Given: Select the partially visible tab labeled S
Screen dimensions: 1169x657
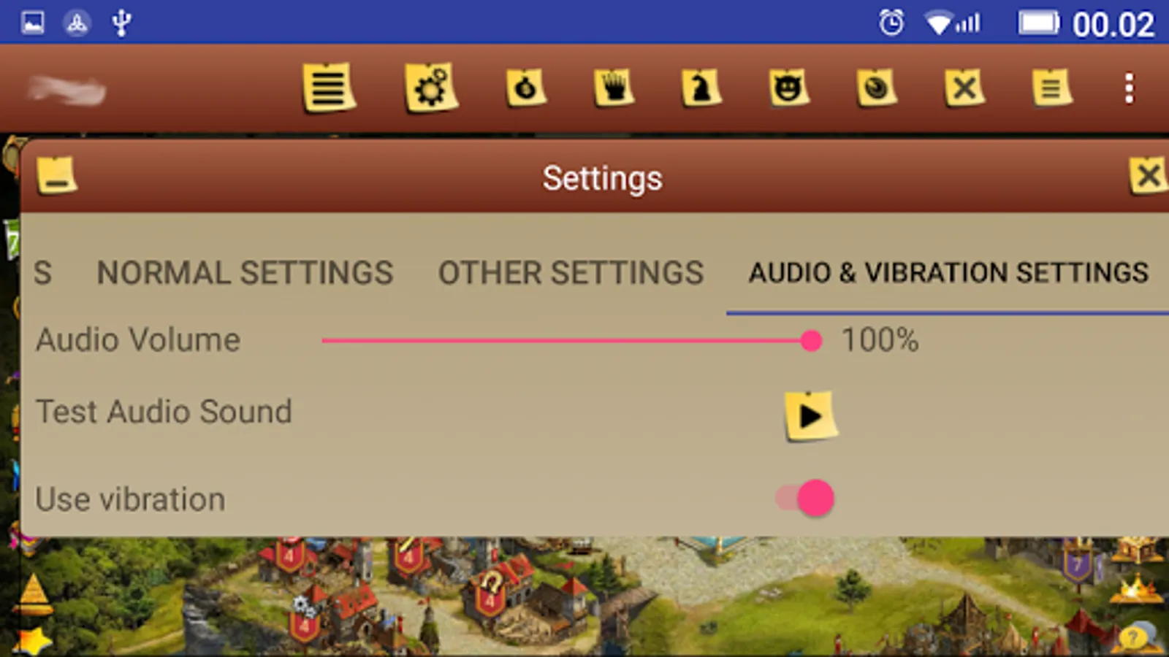Looking at the screenshot, I should (x=42, y=273).
